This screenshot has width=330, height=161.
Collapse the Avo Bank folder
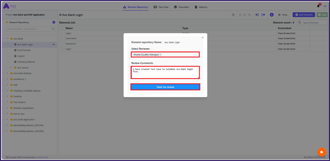(7, 39)
